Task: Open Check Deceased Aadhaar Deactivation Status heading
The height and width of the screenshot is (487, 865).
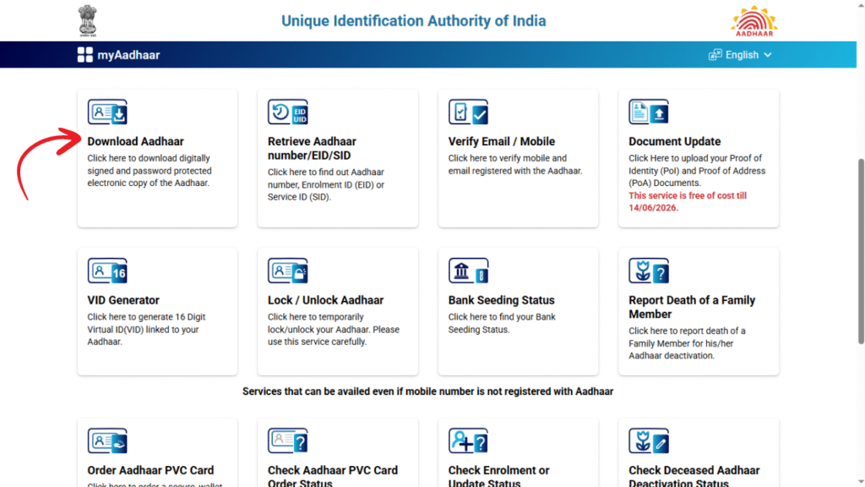Action: coord(694,476)
